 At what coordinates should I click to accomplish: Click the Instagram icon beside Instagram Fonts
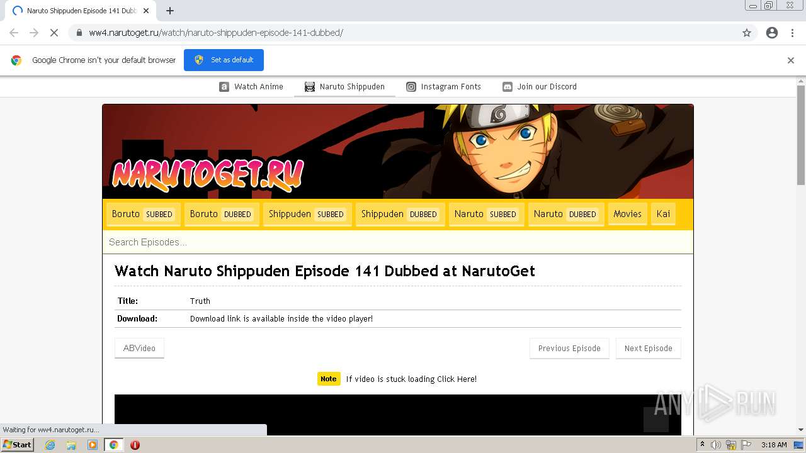[x=411, y=87]
